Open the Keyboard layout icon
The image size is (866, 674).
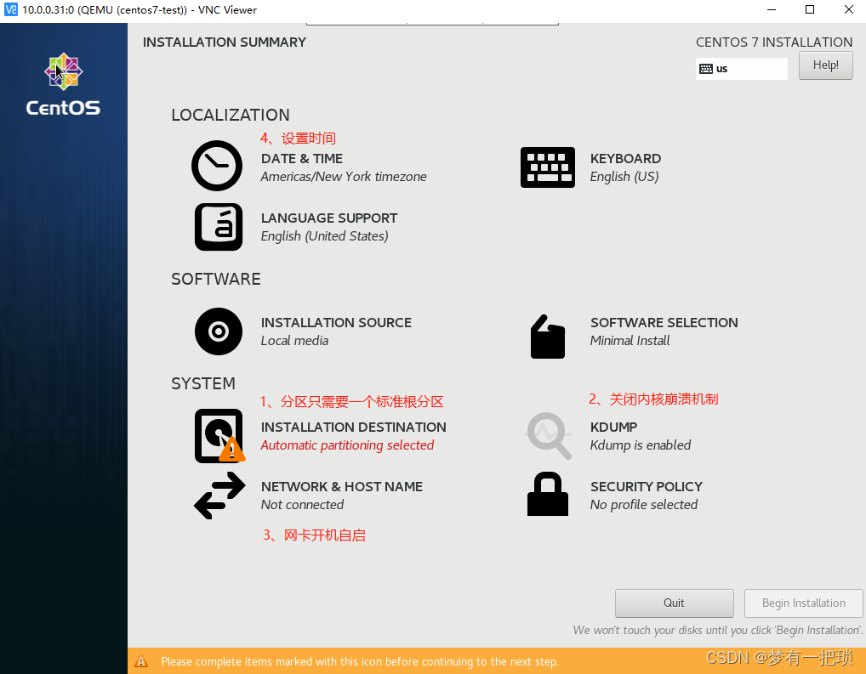pos(547,167)
